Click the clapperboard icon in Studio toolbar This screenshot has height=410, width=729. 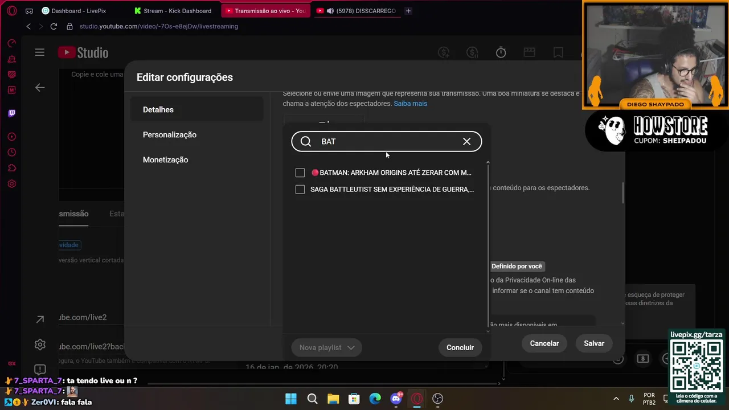click(x=529, y=52)
